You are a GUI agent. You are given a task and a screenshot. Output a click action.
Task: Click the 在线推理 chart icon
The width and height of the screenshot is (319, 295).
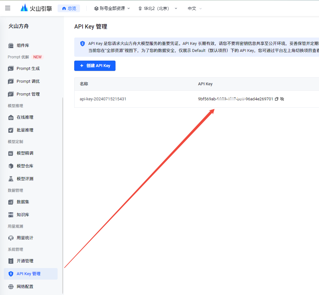pyautogui.click(x=11, y=117)
